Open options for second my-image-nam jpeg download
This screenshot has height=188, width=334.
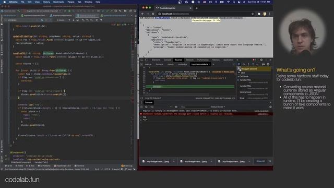click(211, 161)
